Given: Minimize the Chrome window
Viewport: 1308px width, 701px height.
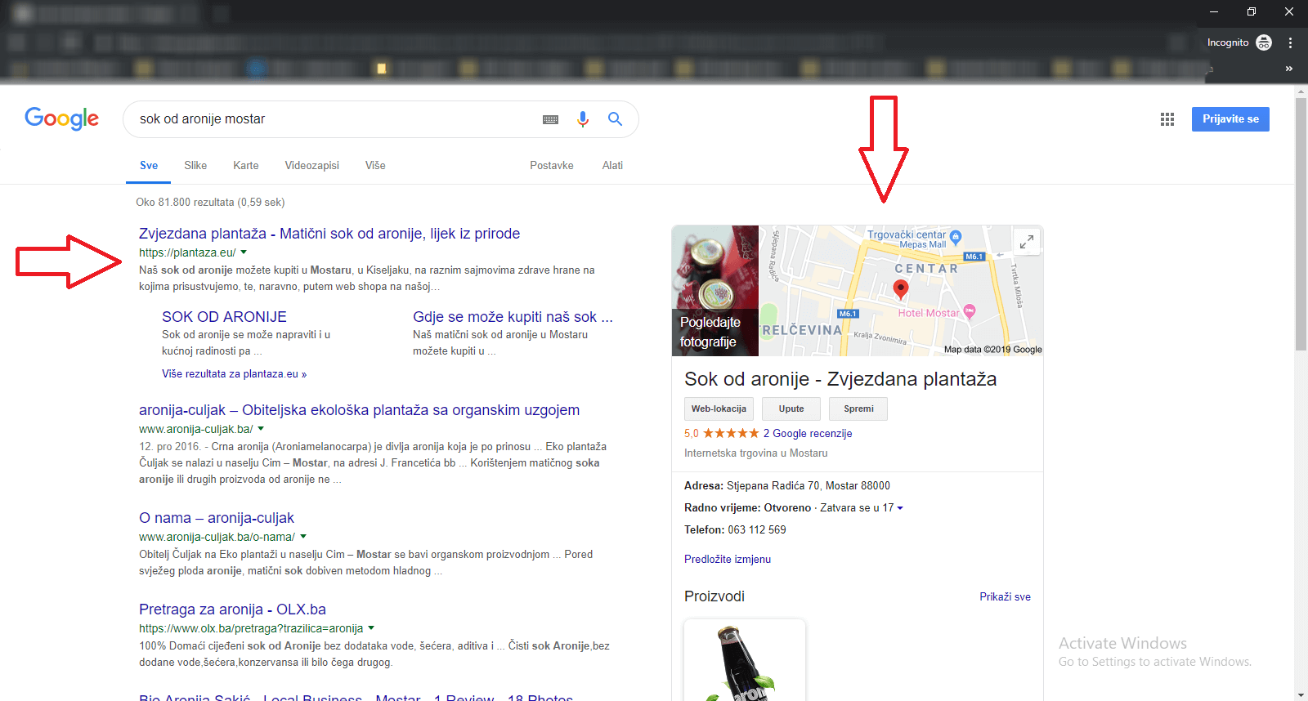Looking at the screenshot, I should coord(1214,11).
